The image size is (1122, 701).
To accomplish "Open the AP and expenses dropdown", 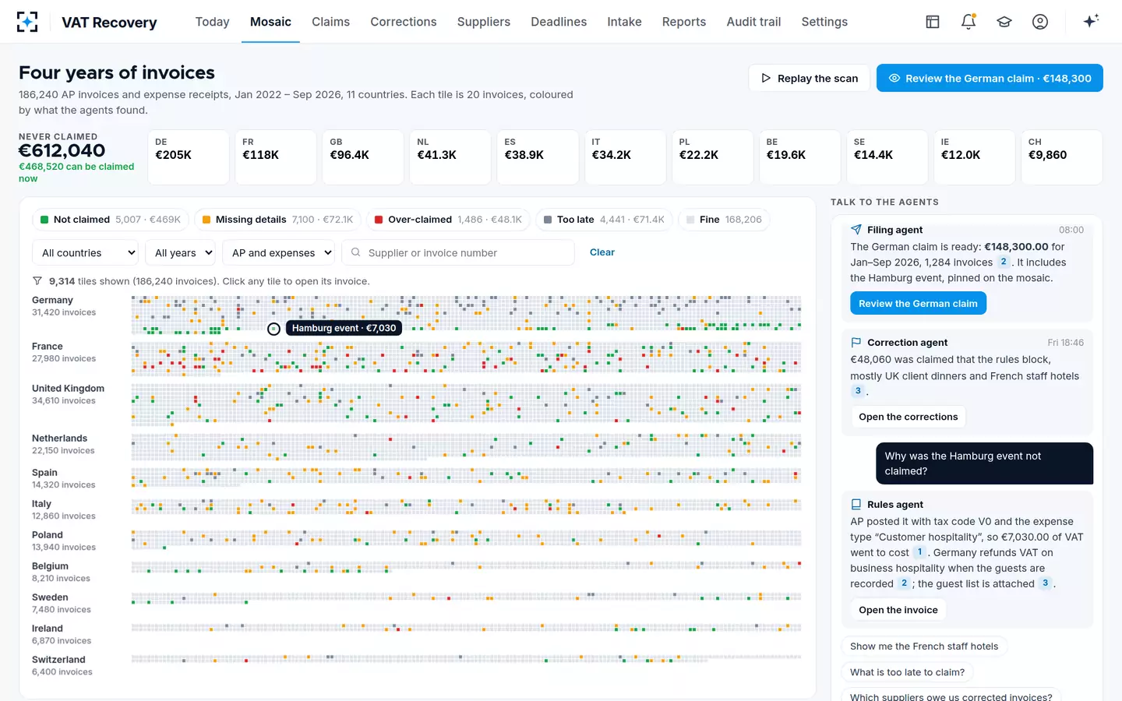I will 280,252.
